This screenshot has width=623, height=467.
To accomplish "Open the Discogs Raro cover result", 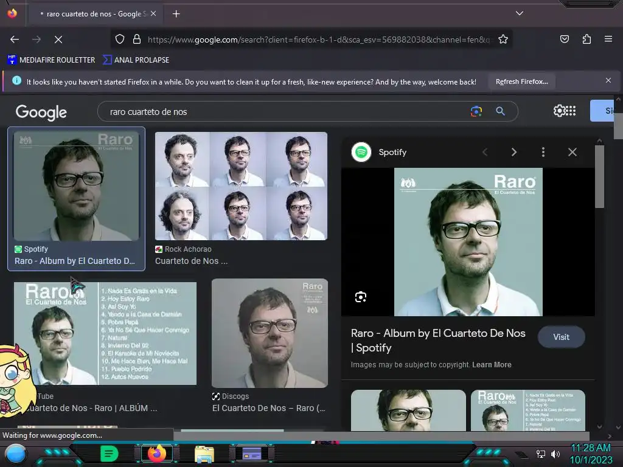I will tap(270, 333).
